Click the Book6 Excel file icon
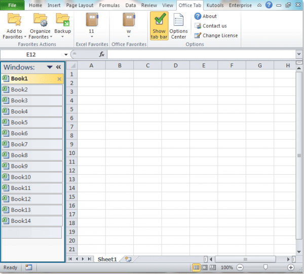Viewport: 304px width, 274px height. click(x=6, y=133)
